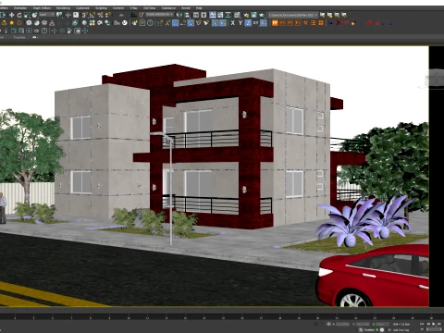Click the V-Ray sun light icon
The width and height of the screenshot is (444, 333).
[12, 23]
